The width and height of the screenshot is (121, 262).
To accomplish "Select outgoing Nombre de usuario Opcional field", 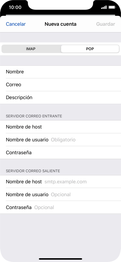I will pyautogui.click(x=61, y=194).
